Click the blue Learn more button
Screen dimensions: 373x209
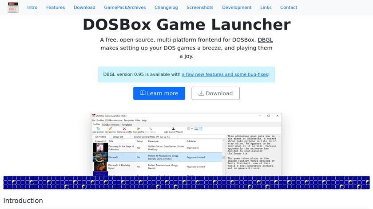click(159, 93)
